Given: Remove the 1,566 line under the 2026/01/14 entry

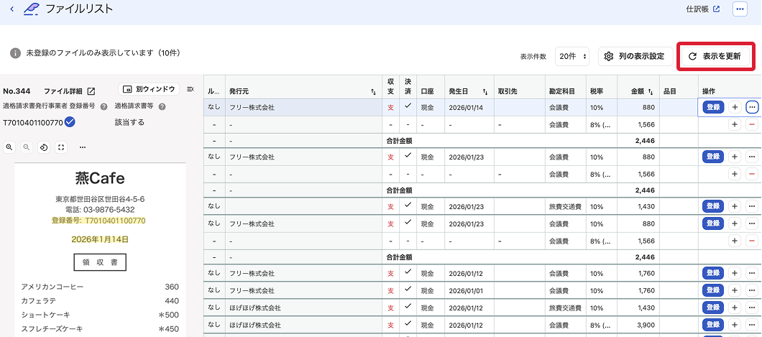Looking at the screenshot, I should click(752, 125).
